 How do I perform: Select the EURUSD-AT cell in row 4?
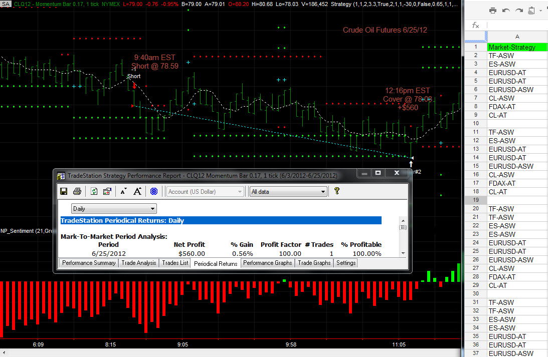517,73
